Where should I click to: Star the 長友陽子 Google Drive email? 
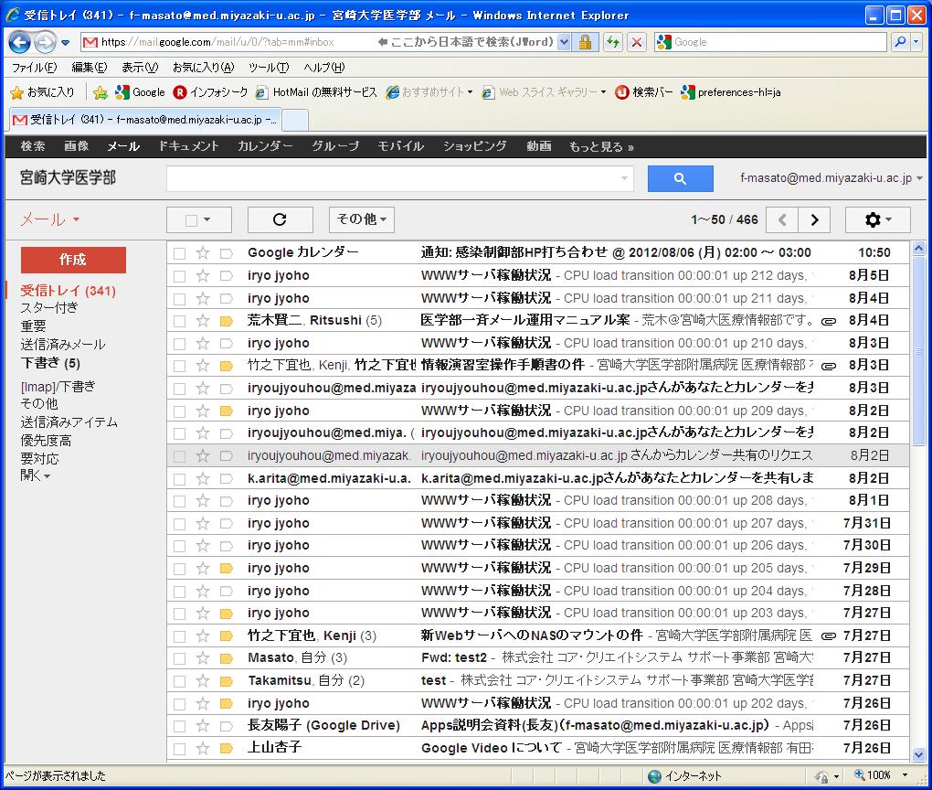point(203,726)
